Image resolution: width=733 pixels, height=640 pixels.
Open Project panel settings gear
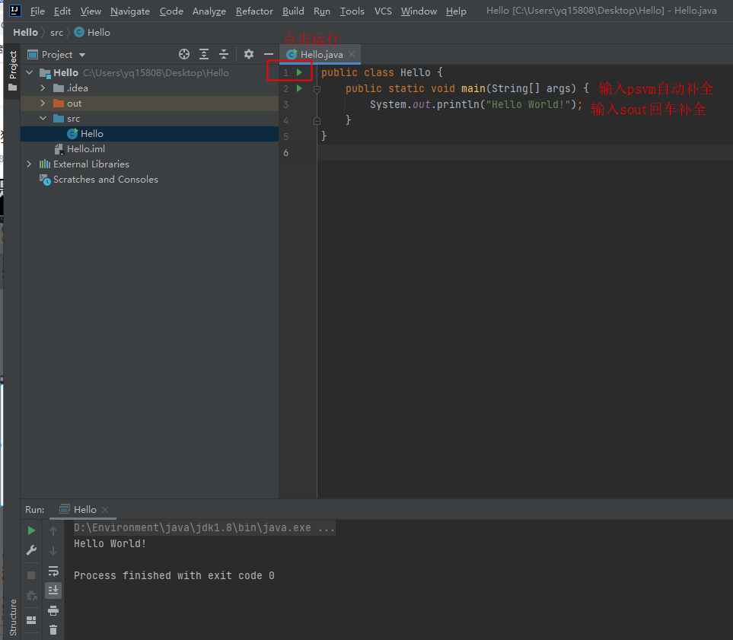pyautogui.click(x=249, y=54)
